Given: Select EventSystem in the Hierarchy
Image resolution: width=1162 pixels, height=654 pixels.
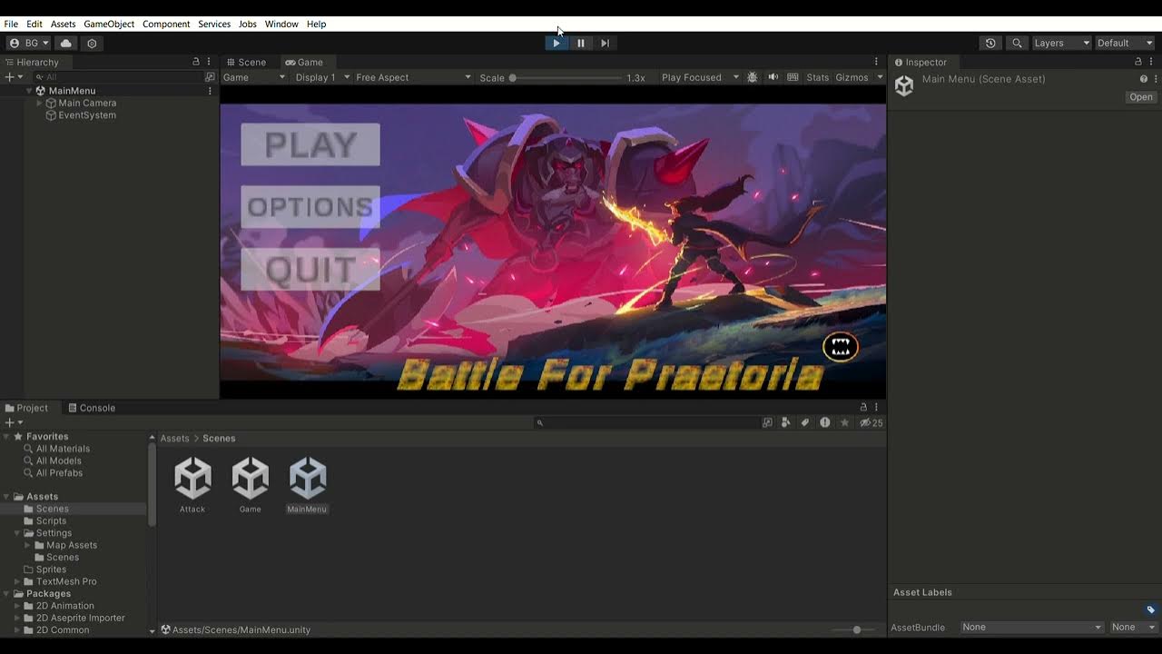Looking at the screenshot, I should (x=87, y=115).
